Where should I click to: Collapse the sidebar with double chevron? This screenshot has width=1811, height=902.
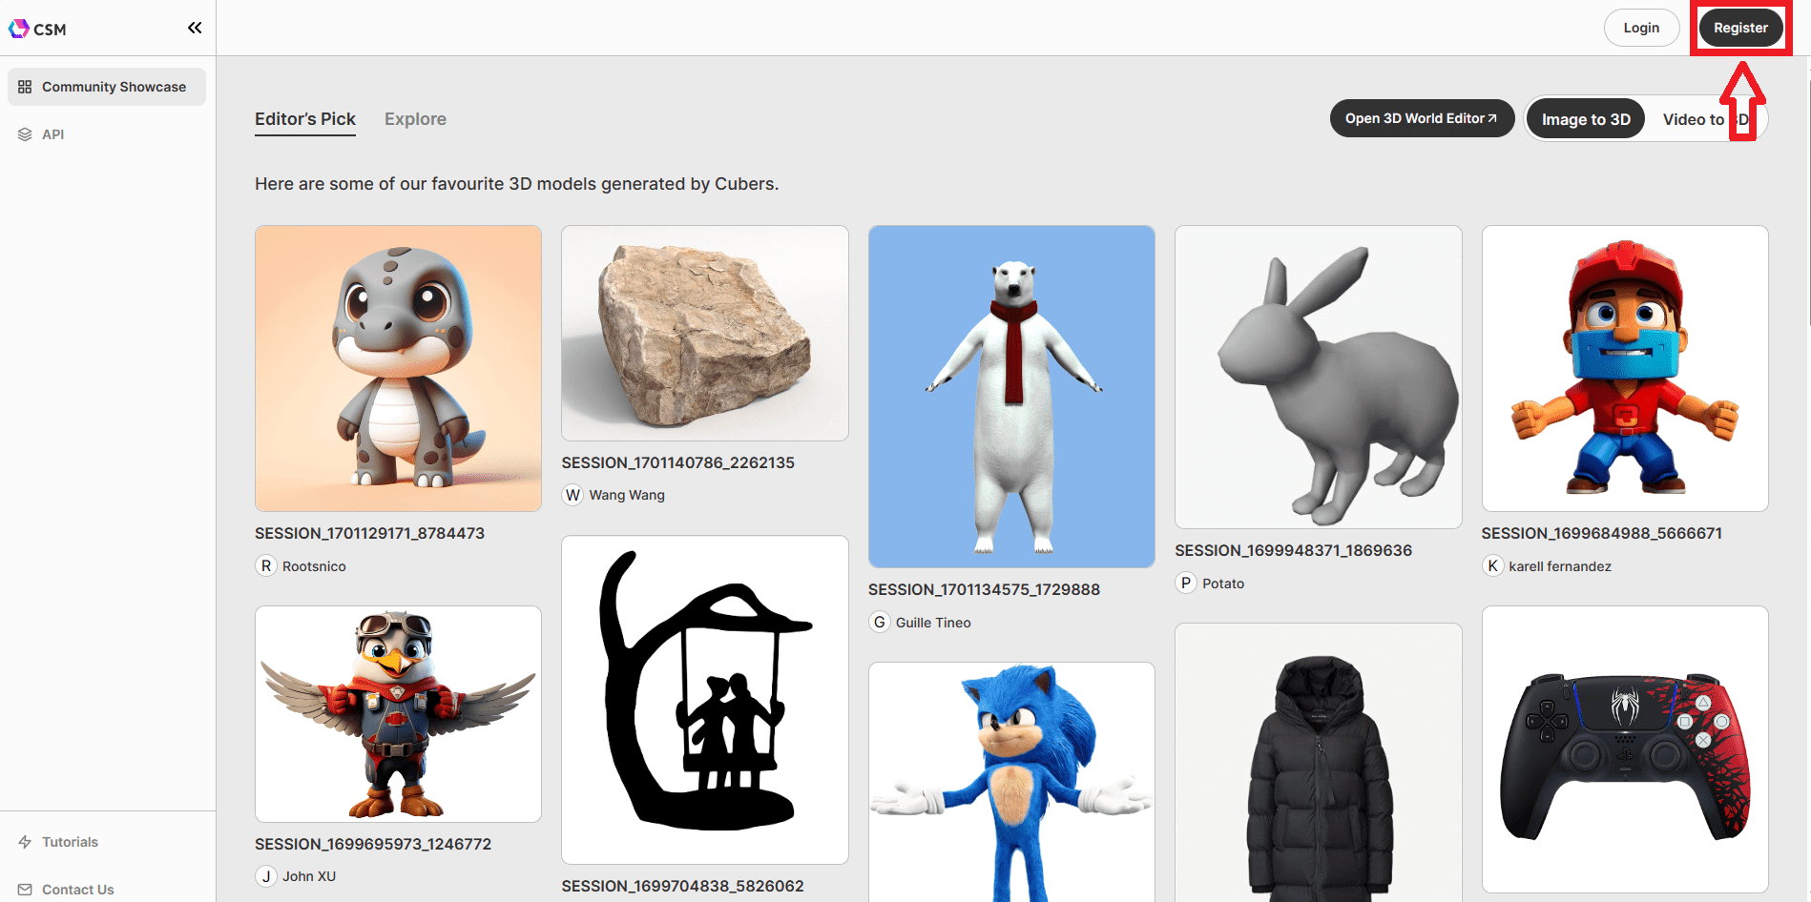pos(195,28)
